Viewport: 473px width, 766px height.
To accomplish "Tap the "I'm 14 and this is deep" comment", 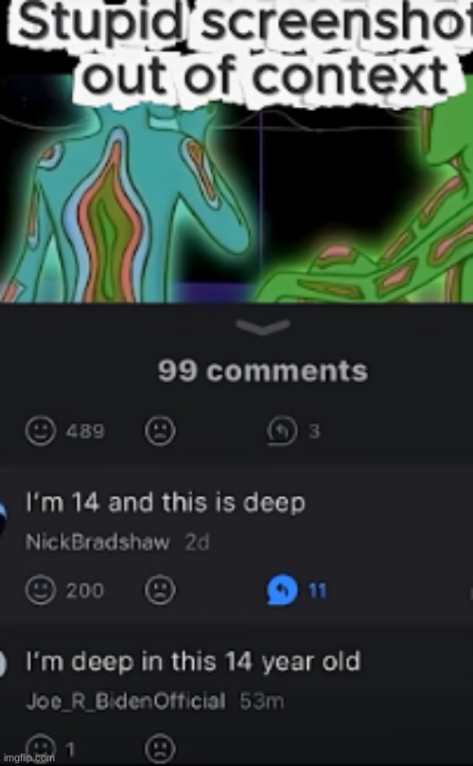I will pyautogui.click(x=165, y=504).
